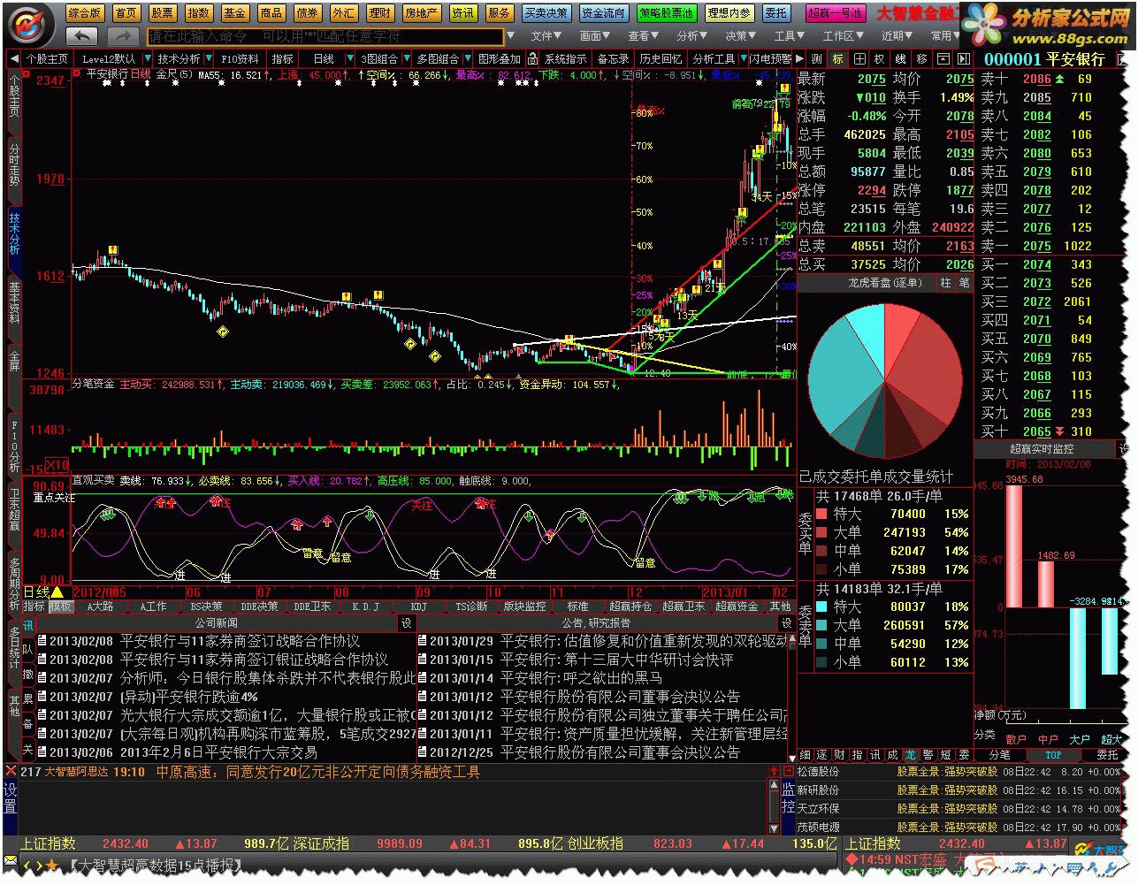Collapse the toolbar with the leading left triangle

point(14,58)
